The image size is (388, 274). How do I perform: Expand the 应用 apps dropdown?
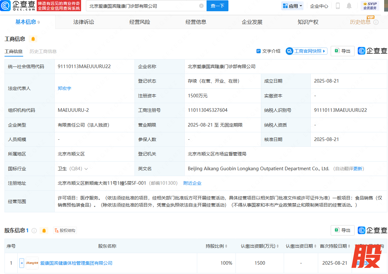pos(292,6)
